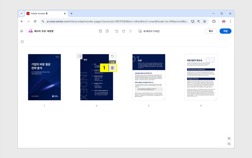Click the install app icon in address bar
The image size is (252, 158).
click(x=193, y=21)
